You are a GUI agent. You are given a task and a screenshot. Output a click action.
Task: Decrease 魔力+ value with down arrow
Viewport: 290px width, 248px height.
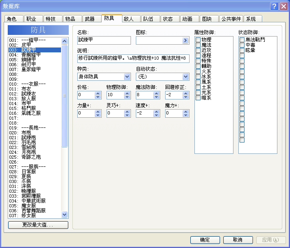[x=185, y=115]
